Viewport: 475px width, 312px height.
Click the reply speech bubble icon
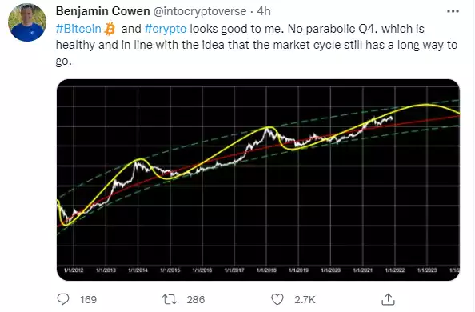[63, 299]
